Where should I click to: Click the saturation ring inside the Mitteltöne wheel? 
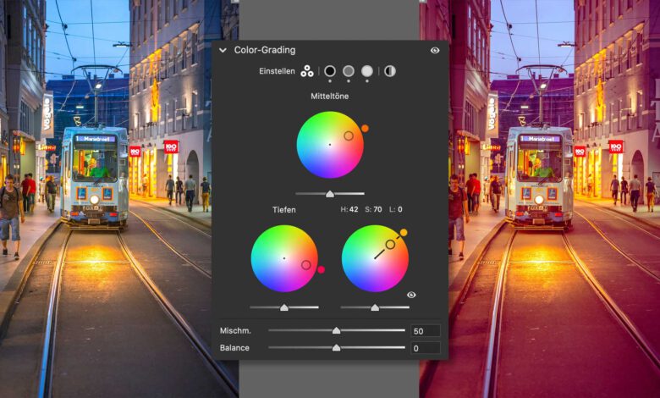coord(349,135)
